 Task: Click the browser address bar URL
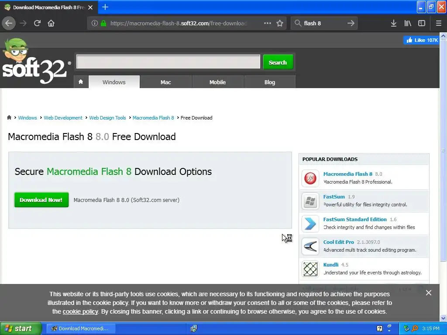click(179, 23)
